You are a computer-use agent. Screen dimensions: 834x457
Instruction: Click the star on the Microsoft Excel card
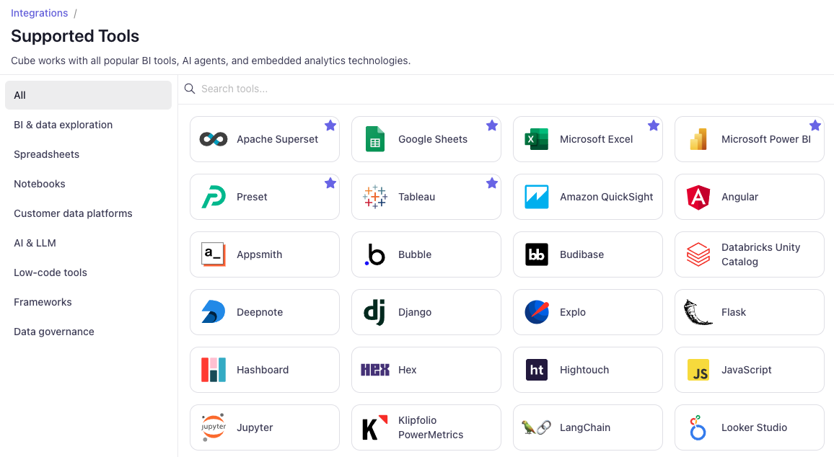(654, 125)
